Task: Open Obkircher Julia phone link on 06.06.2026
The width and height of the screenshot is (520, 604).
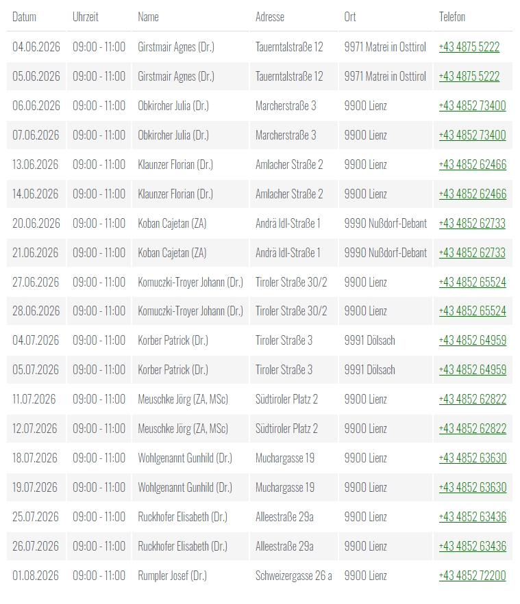Action: 472,105
